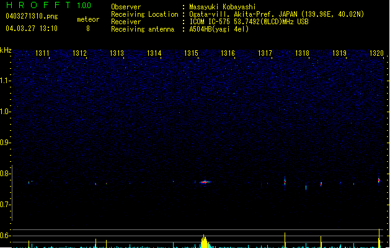Click the 1320 time axis marker
Viewport: 390px width, 248px height.
click(376, 53)
